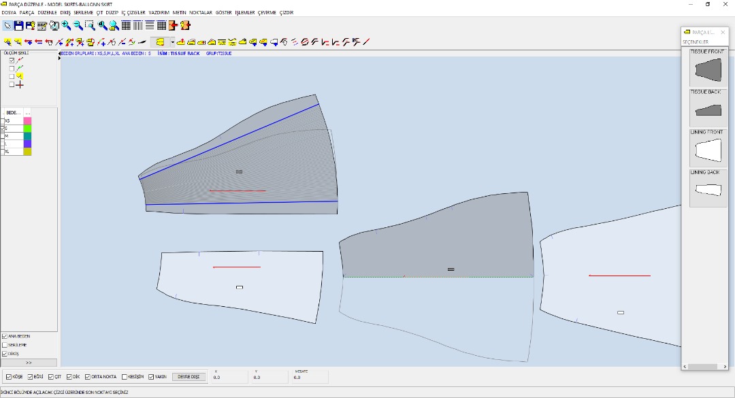Select the arrow pointer tool

pyautogui.click(x=7, y=26)
